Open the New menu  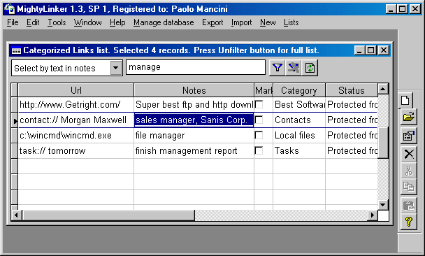pyautogui.click(x=268, y=22)
